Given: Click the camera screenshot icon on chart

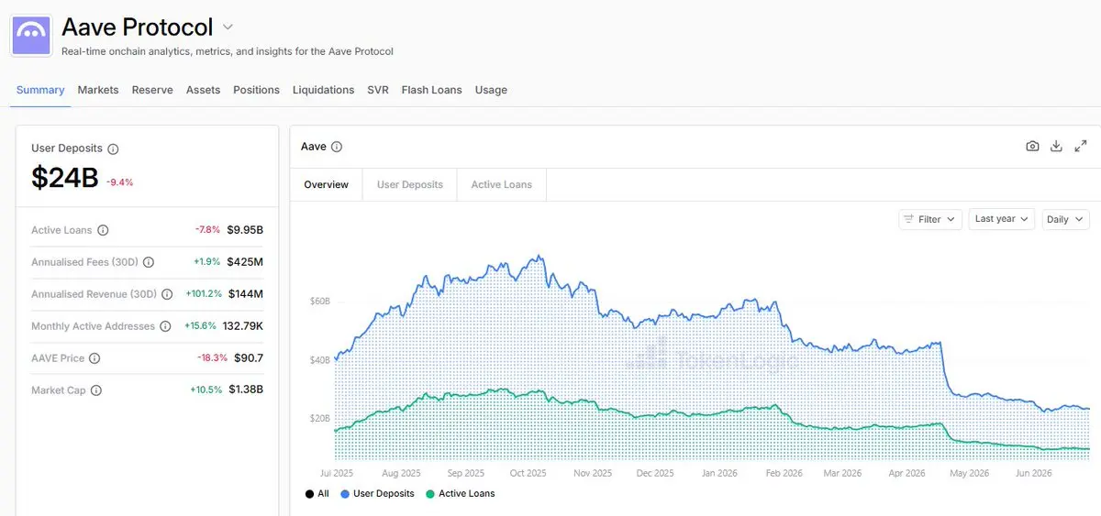Looking at the screenshot, I should (1032, 147).
